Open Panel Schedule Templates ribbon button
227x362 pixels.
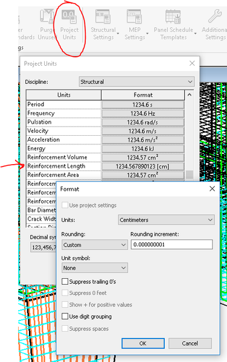(173, 25)
